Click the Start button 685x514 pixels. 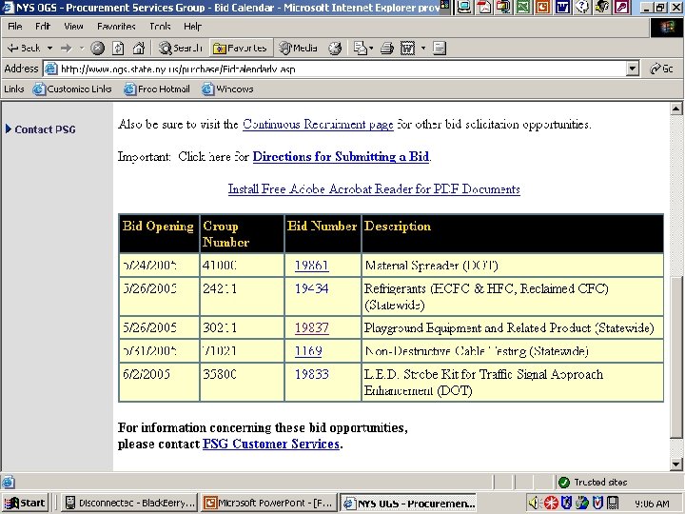[x=25, y=504]
